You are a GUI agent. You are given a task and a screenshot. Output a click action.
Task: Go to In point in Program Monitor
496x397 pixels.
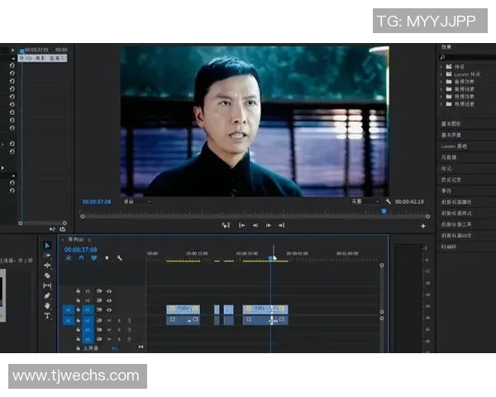pos(241,225)
